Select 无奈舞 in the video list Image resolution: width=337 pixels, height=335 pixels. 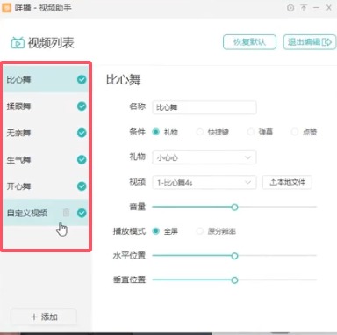(x=46, y=133)
